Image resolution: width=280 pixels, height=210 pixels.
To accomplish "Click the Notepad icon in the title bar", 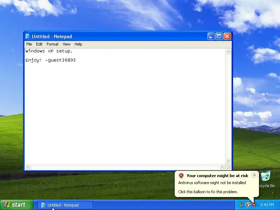I will click(28, 36).
